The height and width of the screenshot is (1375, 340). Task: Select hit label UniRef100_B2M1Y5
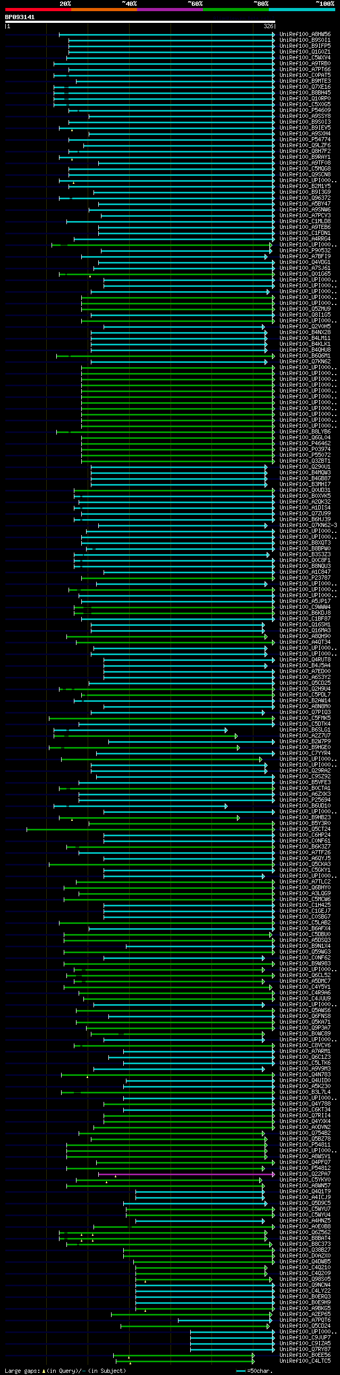[305, 186]
